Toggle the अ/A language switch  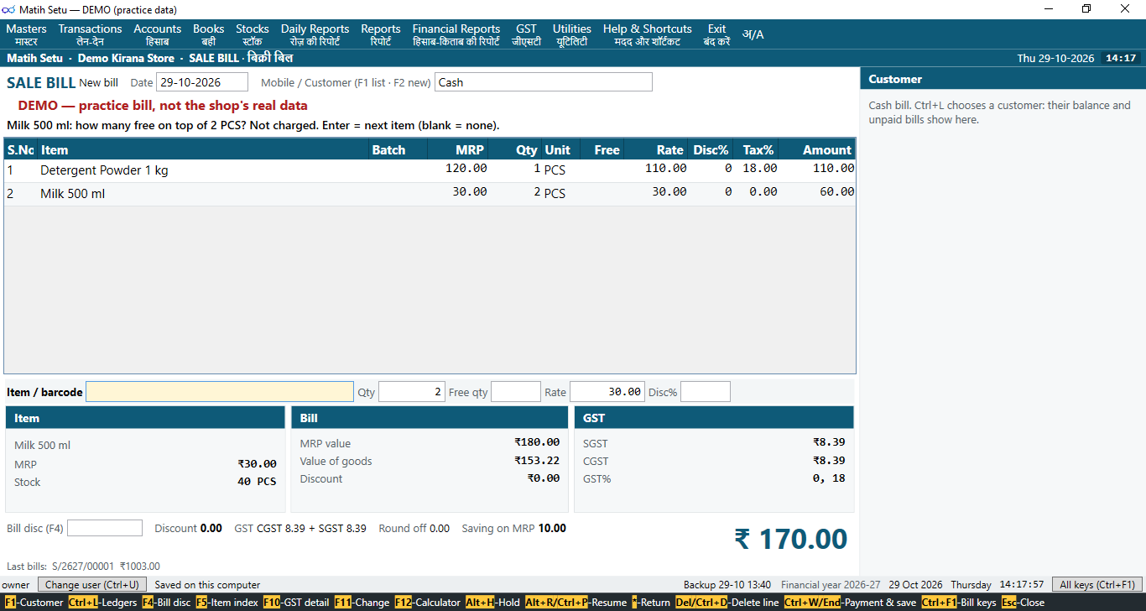point(753,34)
